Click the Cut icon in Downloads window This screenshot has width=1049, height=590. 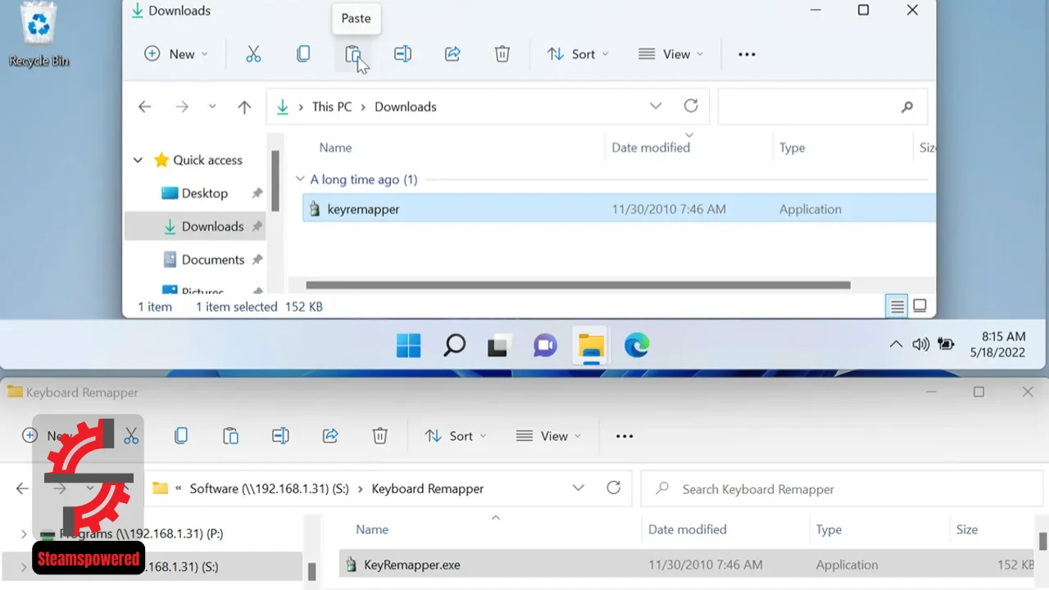253,54
